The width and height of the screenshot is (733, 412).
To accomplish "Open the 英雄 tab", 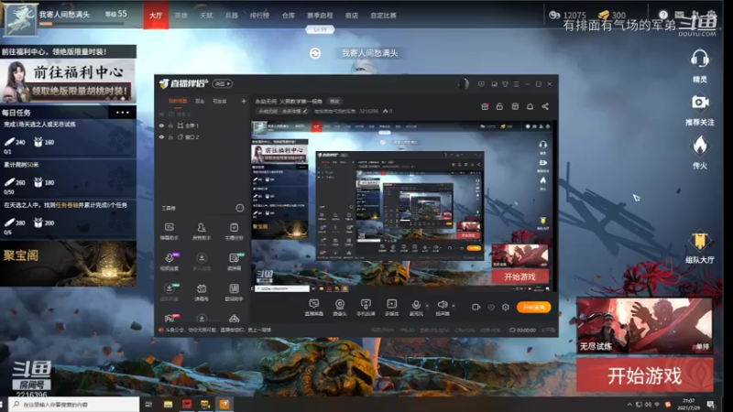I will click(x=181, y=16).
